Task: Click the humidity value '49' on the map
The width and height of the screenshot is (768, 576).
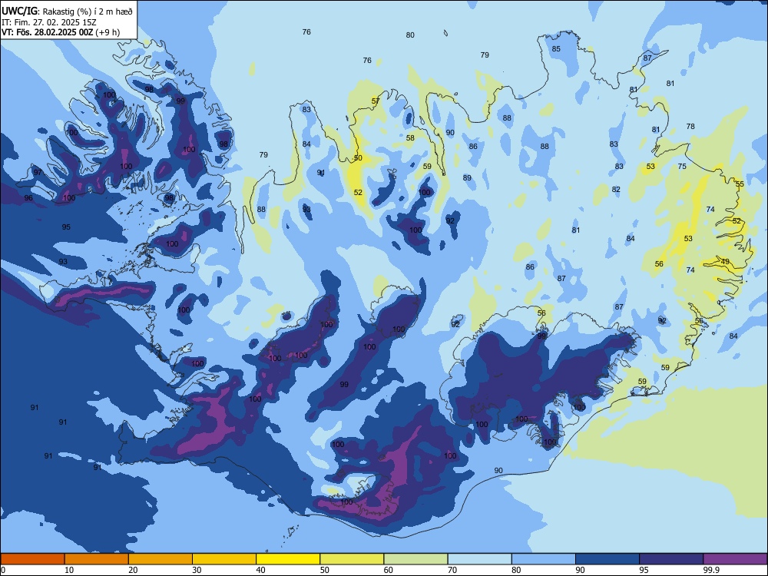Action: 726,262
